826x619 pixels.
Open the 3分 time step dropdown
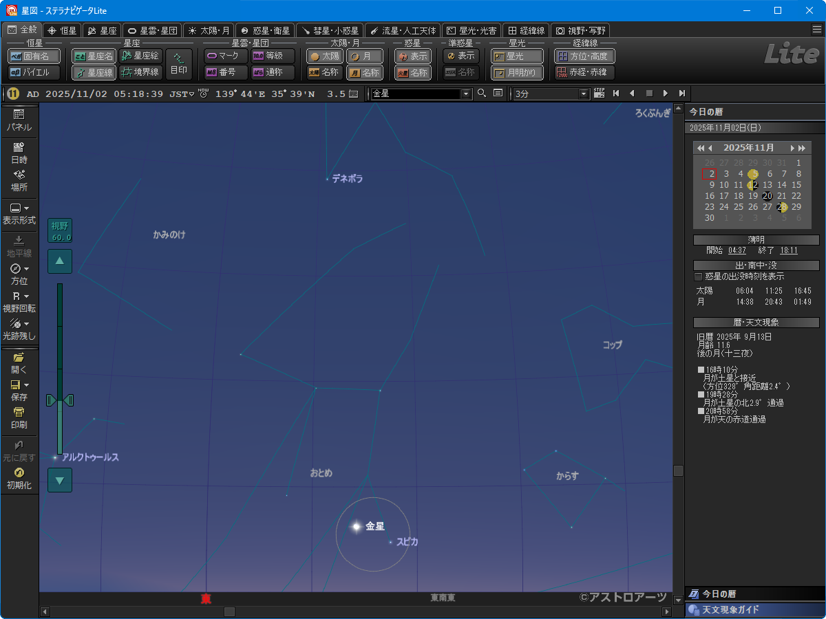coord(584,94)
